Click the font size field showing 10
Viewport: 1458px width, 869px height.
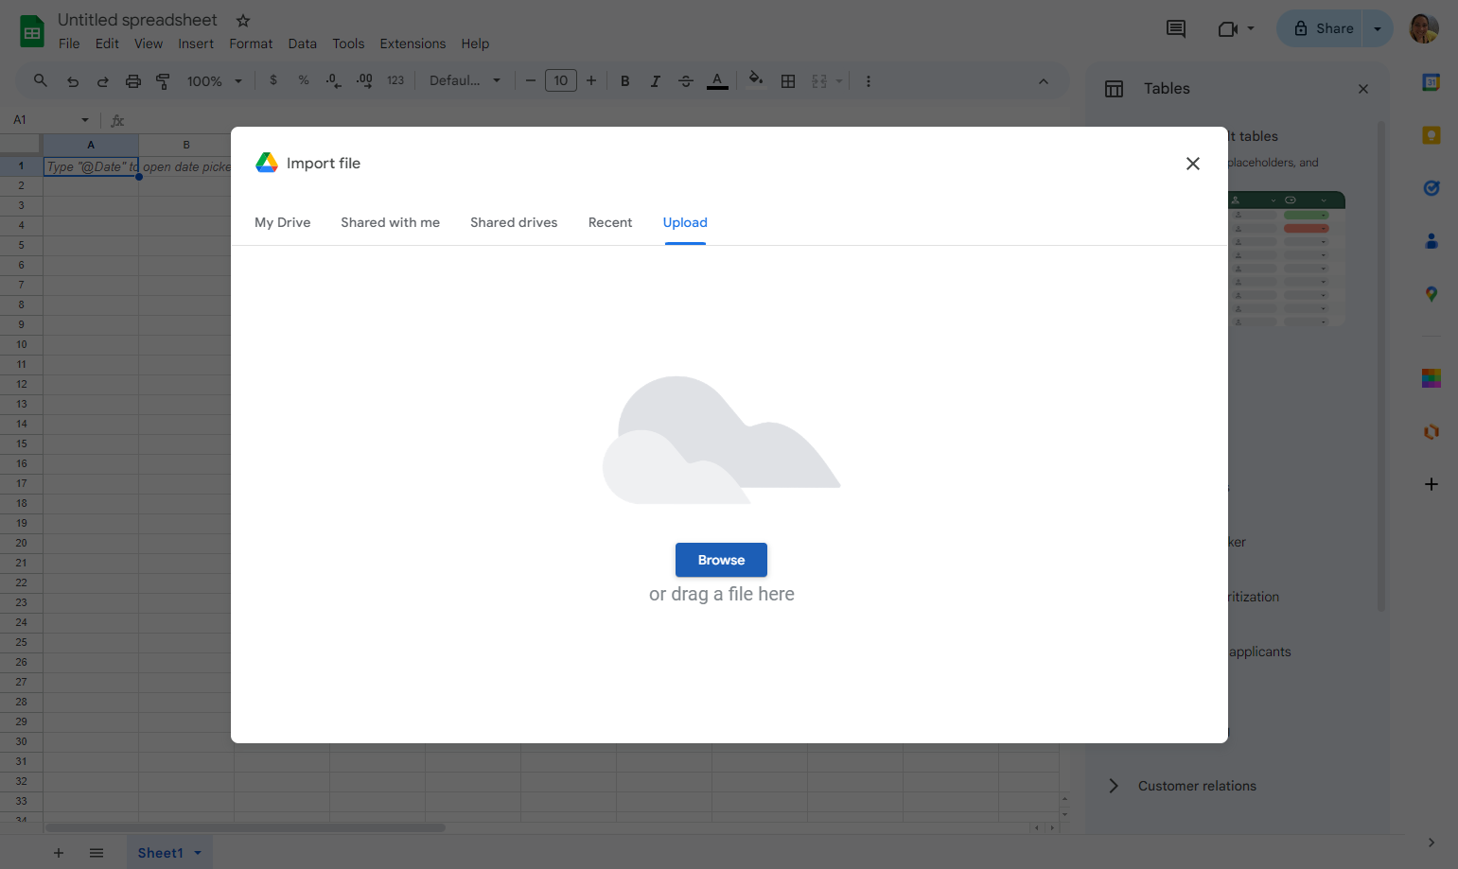coord(561,80)
